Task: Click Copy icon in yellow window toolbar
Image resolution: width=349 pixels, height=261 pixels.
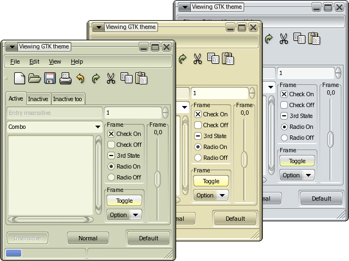Action: pos(213,58)
